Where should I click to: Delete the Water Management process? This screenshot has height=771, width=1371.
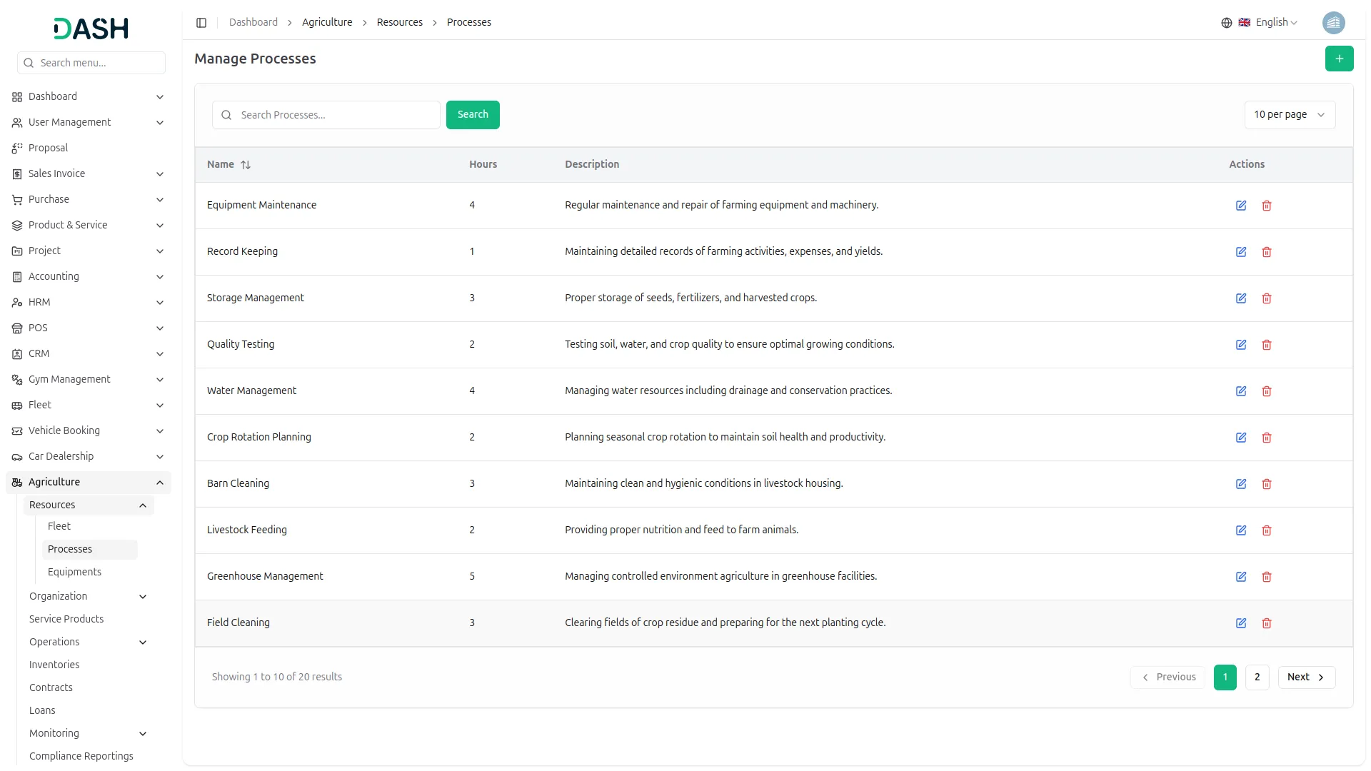pos(1267,391)
